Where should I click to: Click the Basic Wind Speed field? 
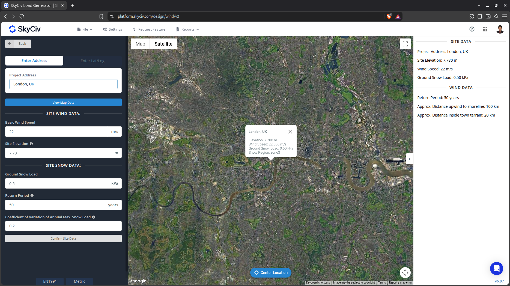click(56, 132)
